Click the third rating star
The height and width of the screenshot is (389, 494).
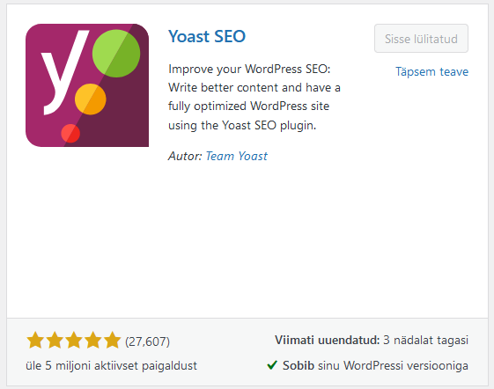coord(74,341)
